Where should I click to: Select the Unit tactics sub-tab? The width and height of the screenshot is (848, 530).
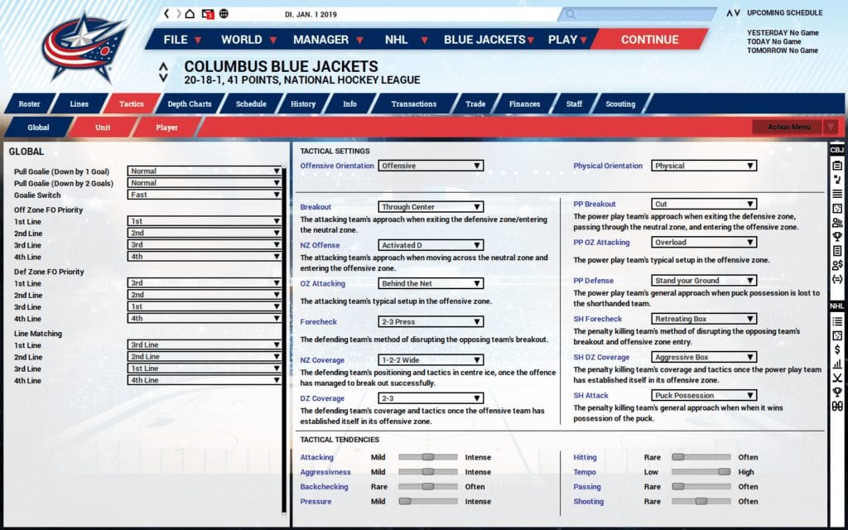[103, 128]
